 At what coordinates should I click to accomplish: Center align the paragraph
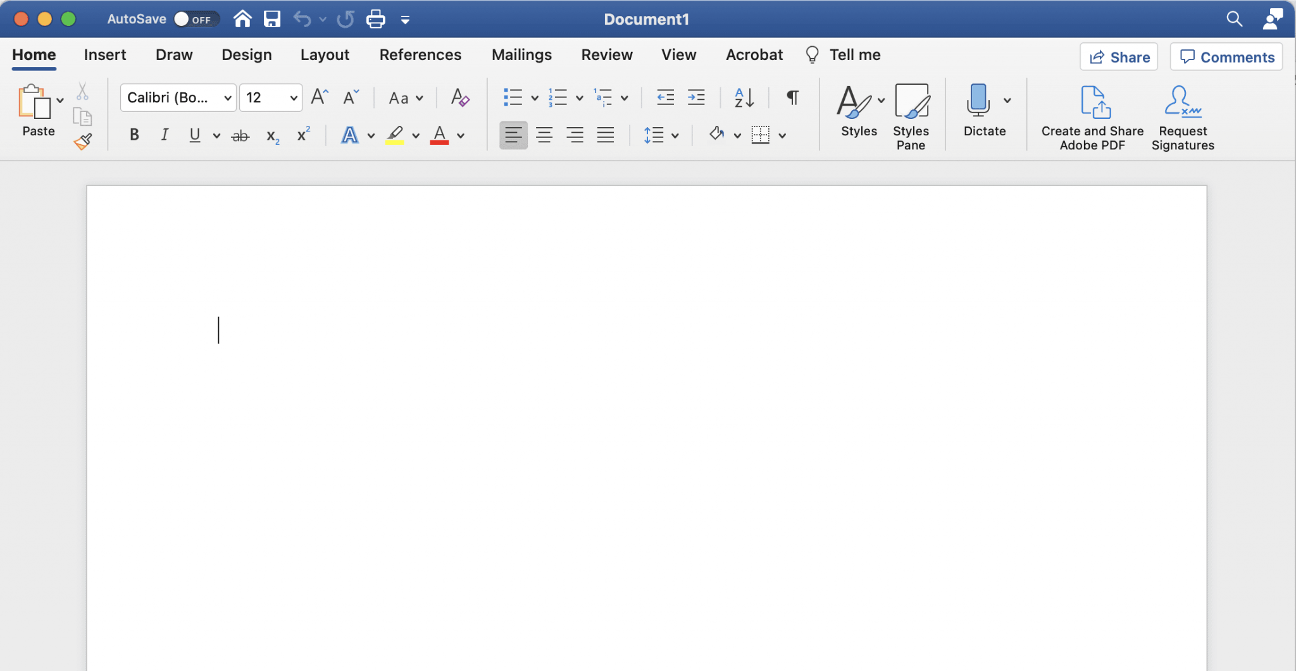click(x=544, y=135)
